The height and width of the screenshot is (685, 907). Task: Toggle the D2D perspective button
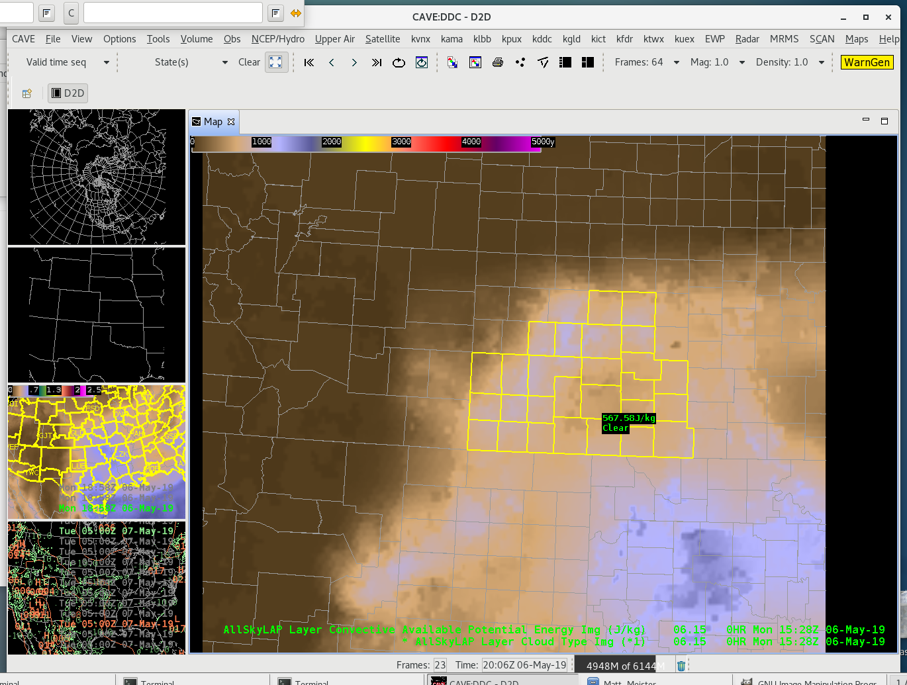[x=68, y=93]
